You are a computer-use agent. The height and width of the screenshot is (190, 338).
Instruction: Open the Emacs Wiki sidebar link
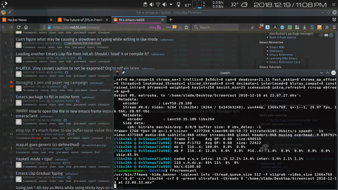pos(277,47)
